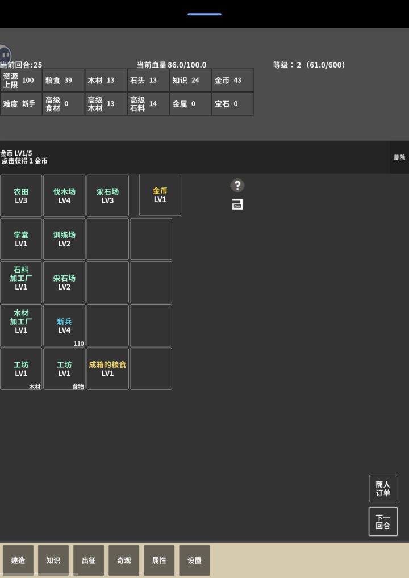Image resolution: width=409 pixels, height=578 pixels.
Task: Select the 工坊 LV1 tile marked 食物
Action: 64,368
